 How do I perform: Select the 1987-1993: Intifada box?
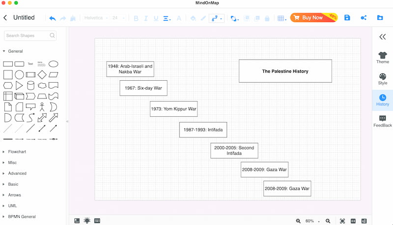pos(203,130)
